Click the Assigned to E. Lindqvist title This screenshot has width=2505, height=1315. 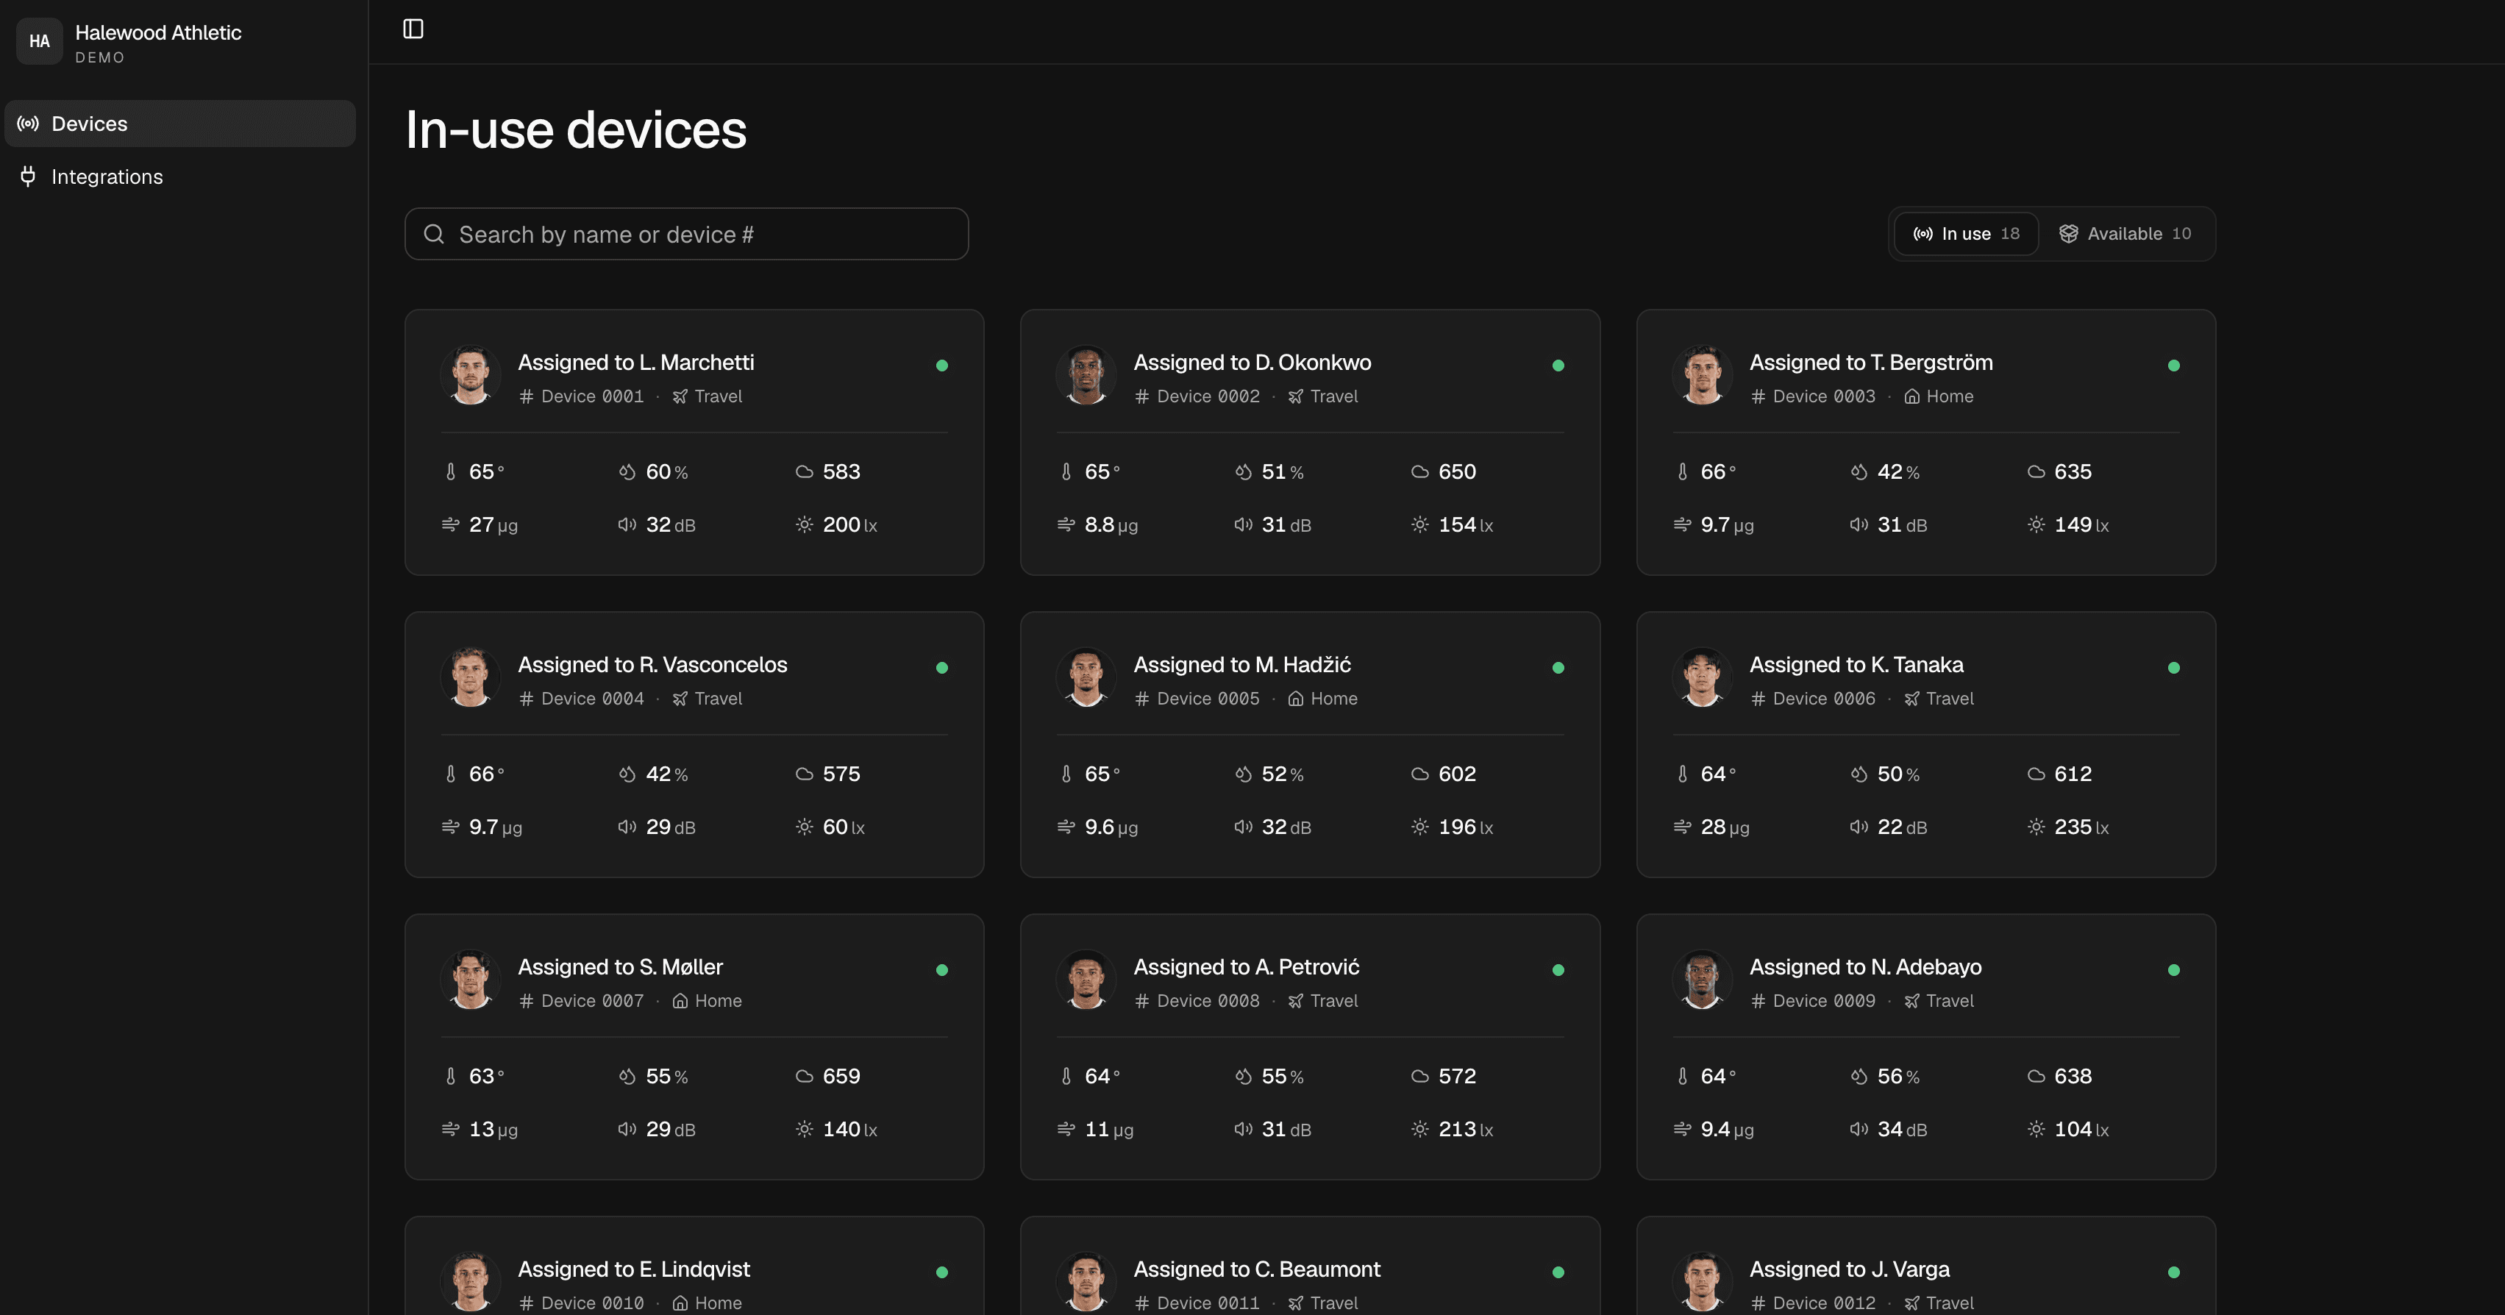point(634,1269)
